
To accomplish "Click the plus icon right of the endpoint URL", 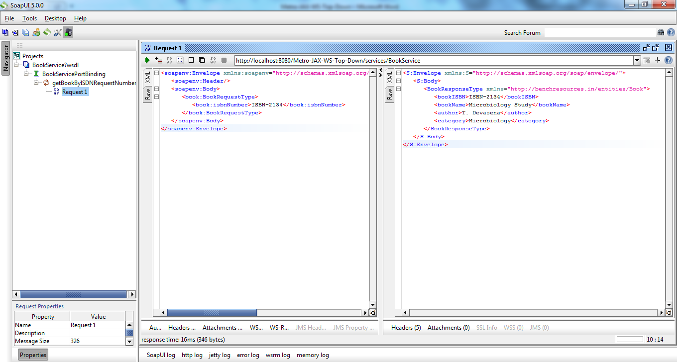I will coord(657,60).
